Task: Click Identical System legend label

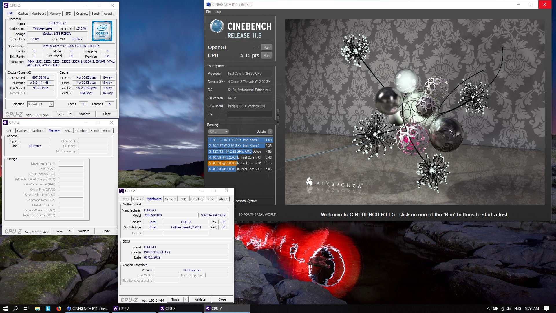Action: tap(246, 201)
